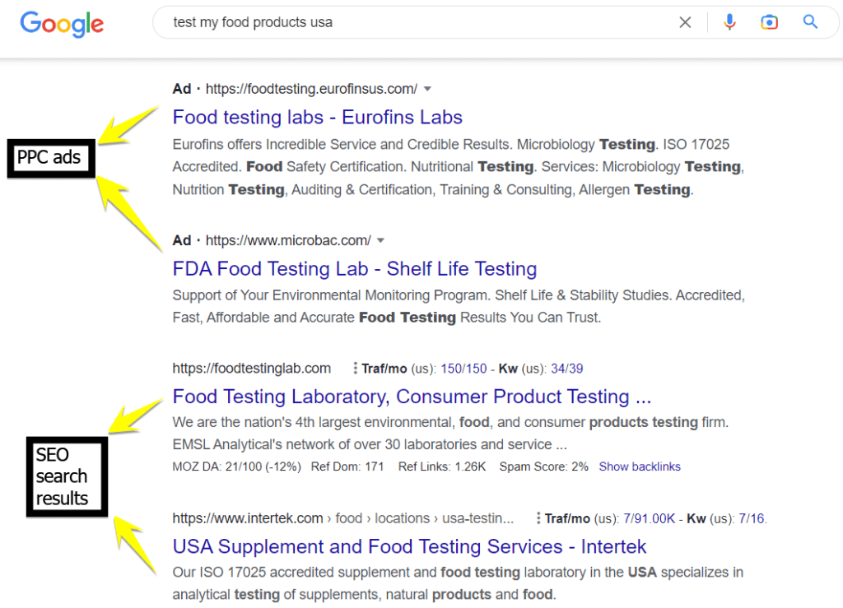
Task: Clear the query with the X icon
Action: point(685,22)
